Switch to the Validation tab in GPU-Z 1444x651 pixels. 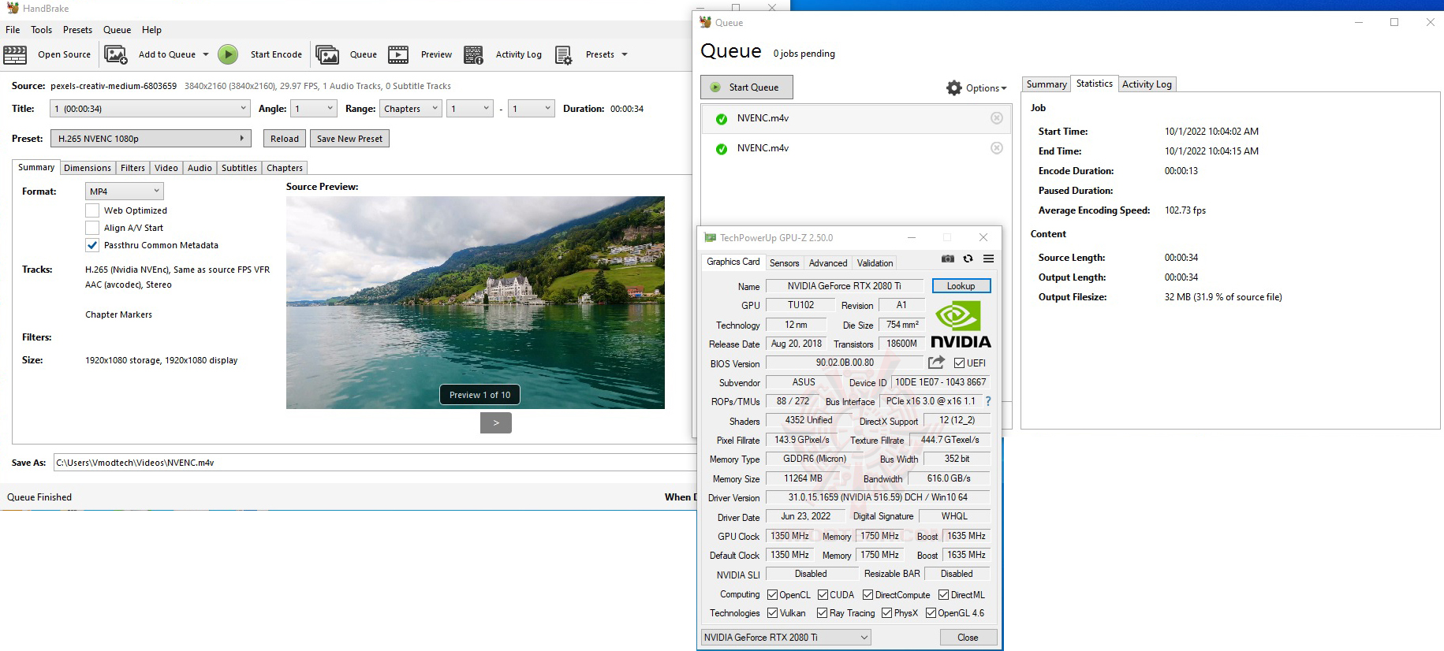(875, 263)
